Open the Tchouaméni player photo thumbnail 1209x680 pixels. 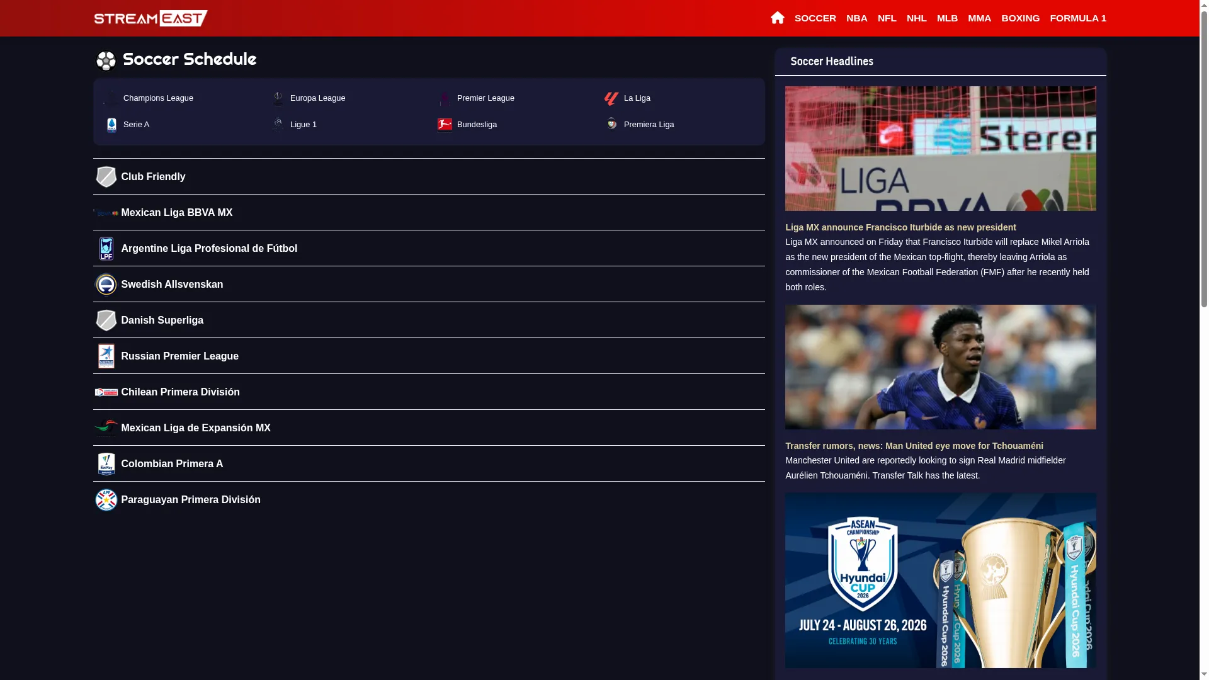(x=940, y=367)
